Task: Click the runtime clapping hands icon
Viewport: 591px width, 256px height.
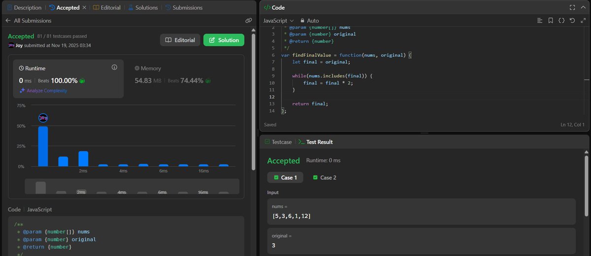Action: (x=82, y=81)
